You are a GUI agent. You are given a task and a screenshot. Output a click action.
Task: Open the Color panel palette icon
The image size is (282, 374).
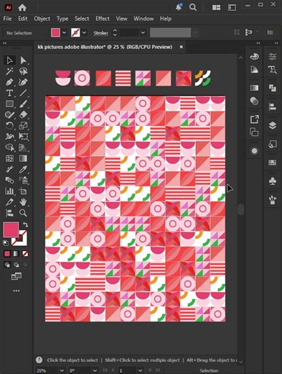[254, 57]
